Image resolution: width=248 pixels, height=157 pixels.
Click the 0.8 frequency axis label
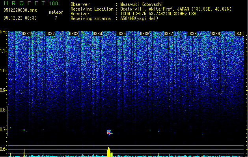[x=3, y=110]
